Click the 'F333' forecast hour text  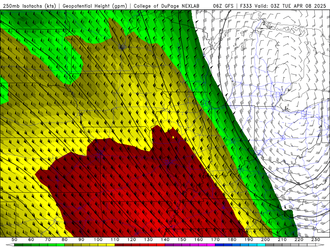pos(246,6)
